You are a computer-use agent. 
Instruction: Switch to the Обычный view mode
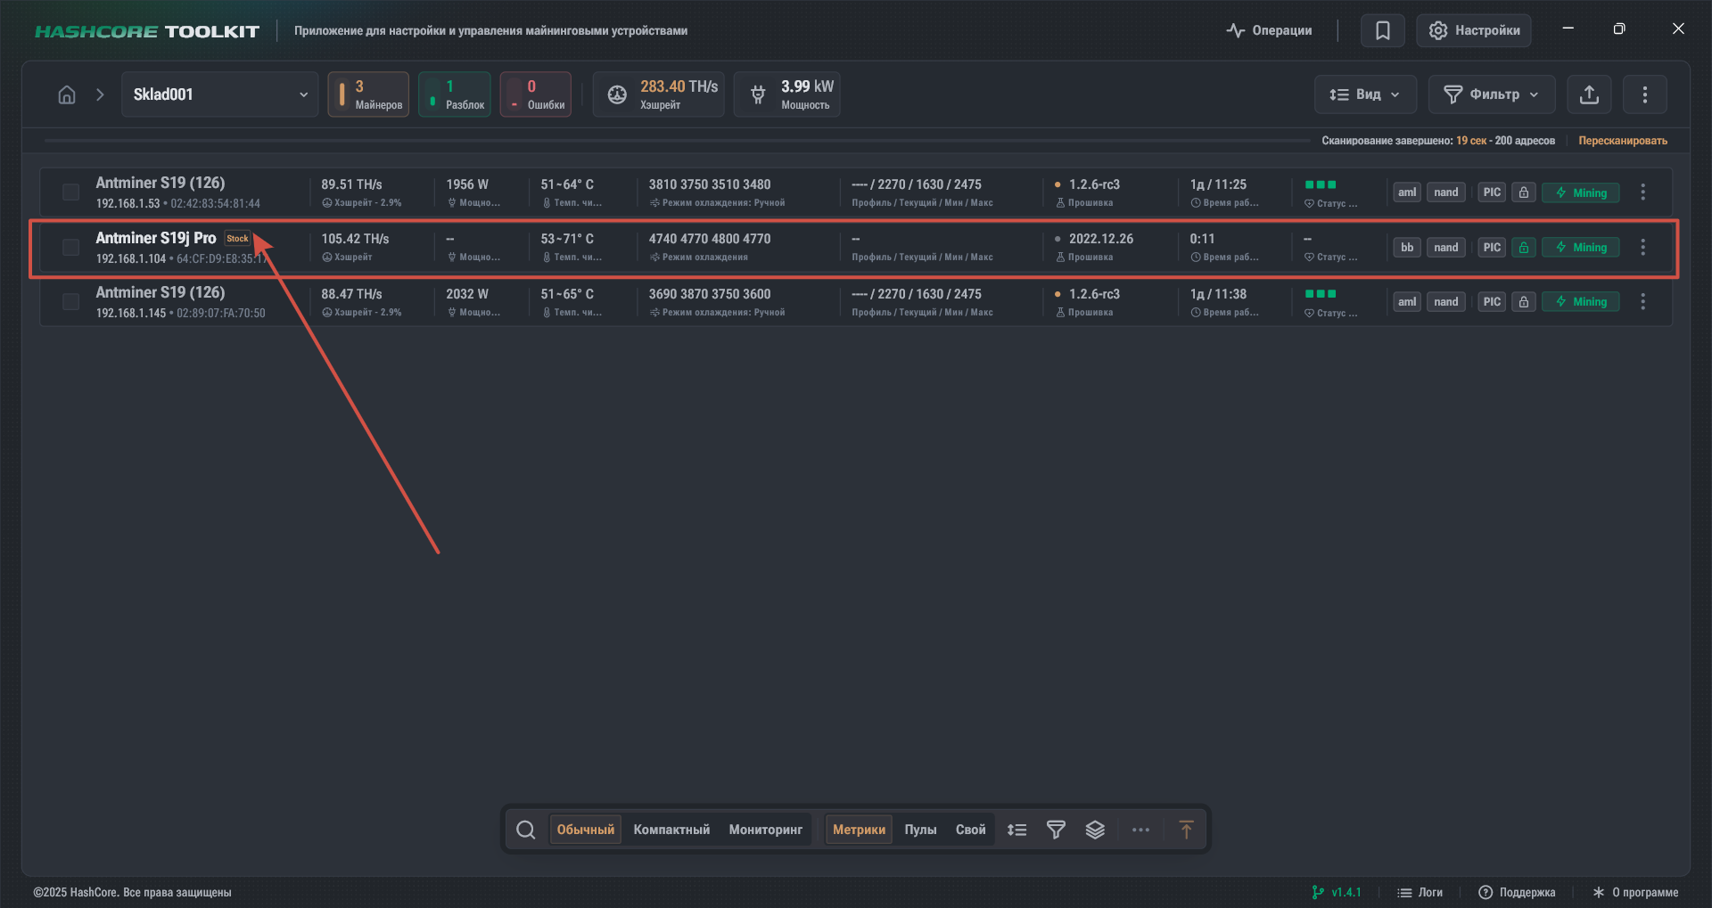point(586,830)
